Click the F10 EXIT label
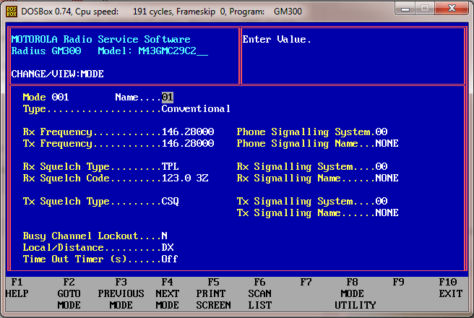Screen dimensions: 474x318 click(450, 288)
